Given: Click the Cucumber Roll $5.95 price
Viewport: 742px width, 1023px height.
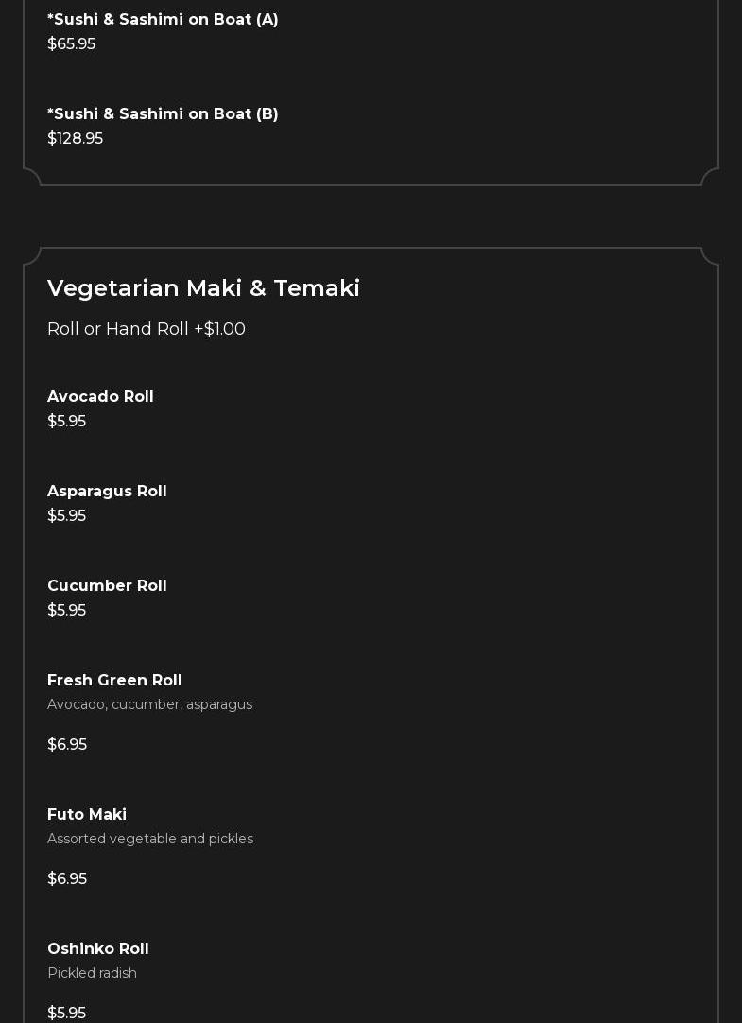Looking at the screenshot, I should pos(67,611).
